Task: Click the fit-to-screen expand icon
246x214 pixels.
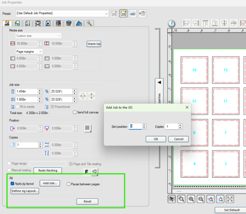Action: (x=230, y=199)
